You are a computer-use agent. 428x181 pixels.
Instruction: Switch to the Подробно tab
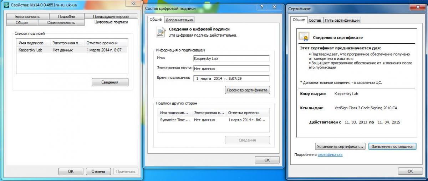coord(67,16)
